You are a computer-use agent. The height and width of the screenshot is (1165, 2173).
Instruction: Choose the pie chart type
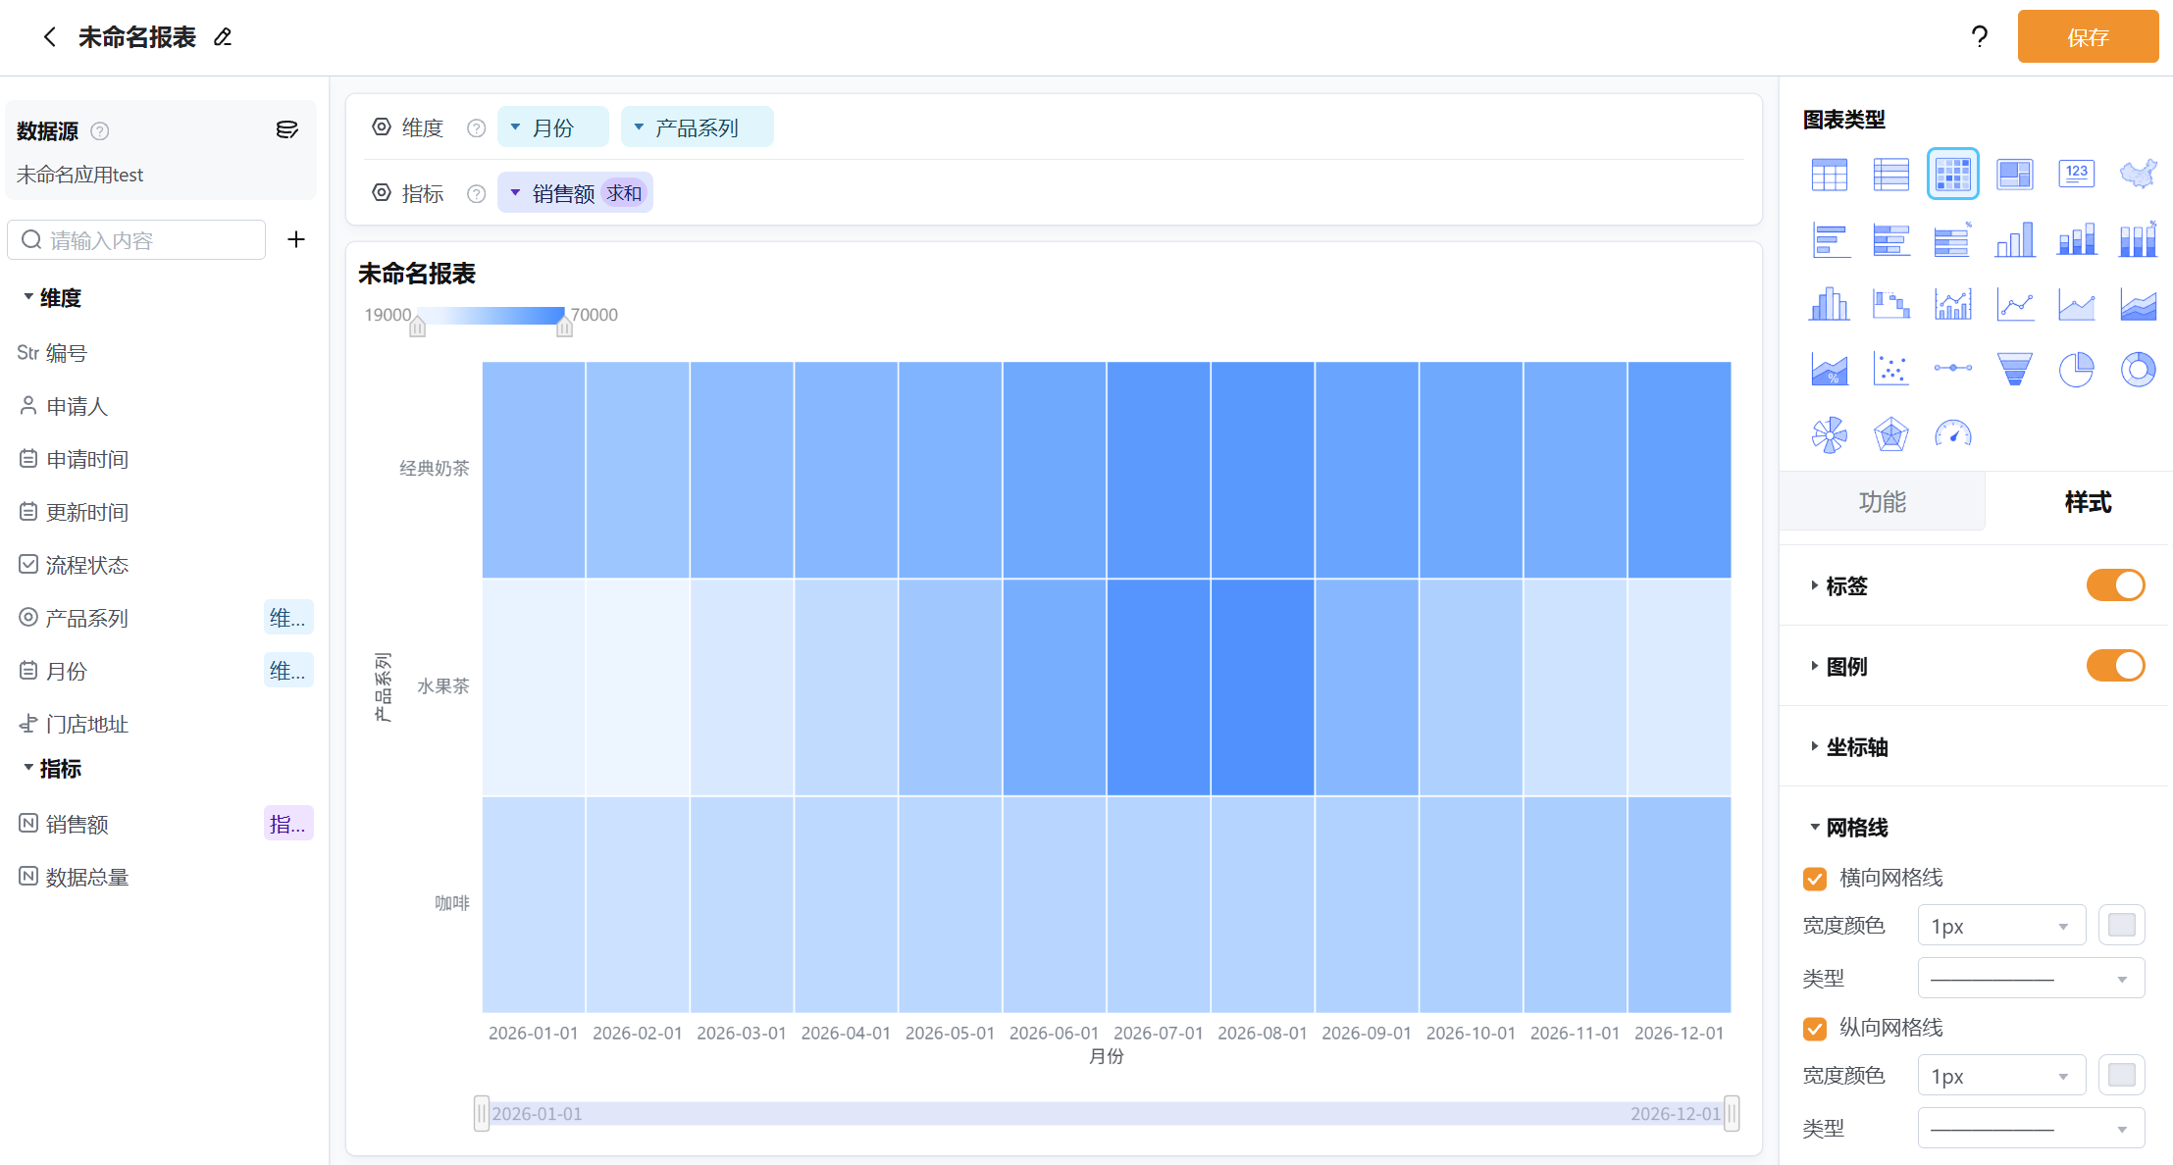pyautogui.click(x=2076, y=370)
